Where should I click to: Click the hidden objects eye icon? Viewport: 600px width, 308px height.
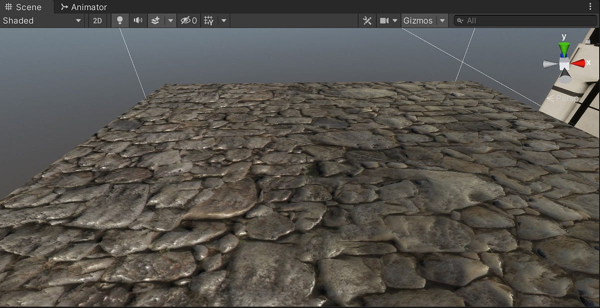[x=185, y=20]
